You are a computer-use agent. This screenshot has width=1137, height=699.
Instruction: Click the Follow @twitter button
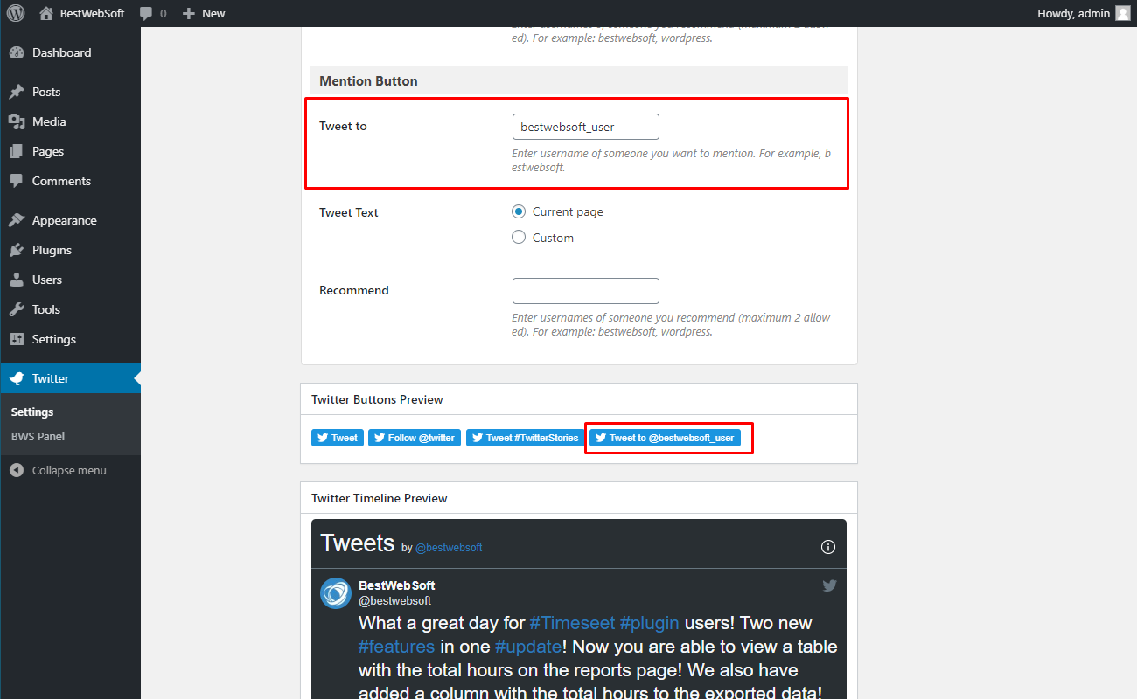click(415, 438)
